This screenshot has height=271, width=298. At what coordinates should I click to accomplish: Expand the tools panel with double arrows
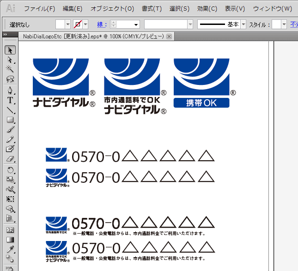click(x=6, y=34)
